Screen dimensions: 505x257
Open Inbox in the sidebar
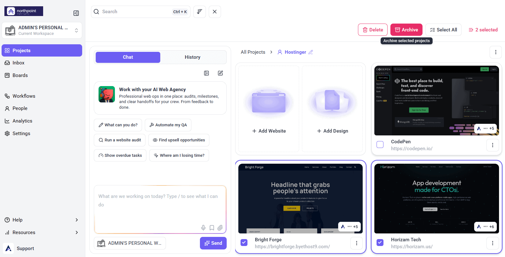(x=42, y=63)
